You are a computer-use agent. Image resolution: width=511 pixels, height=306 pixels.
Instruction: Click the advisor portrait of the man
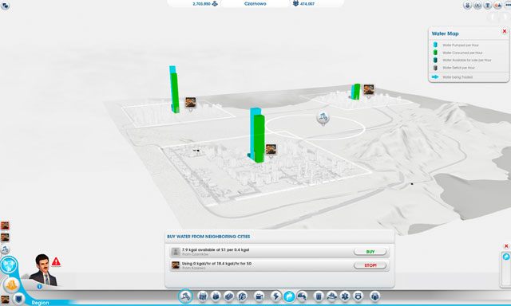click(x=43, y=270)
